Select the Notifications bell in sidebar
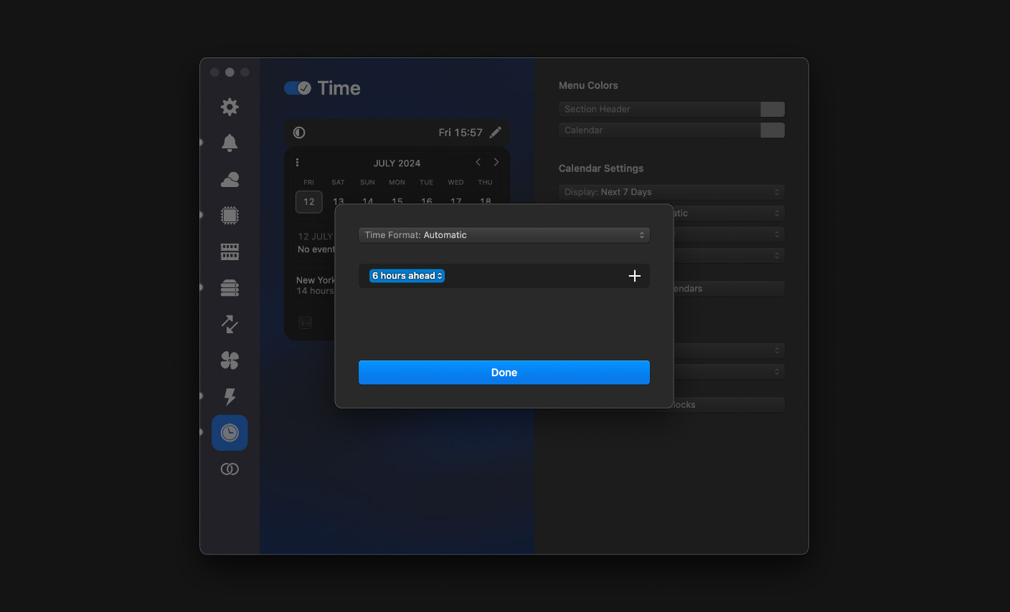This screenshot has height=612, width=1010. [x=230, y=143]
